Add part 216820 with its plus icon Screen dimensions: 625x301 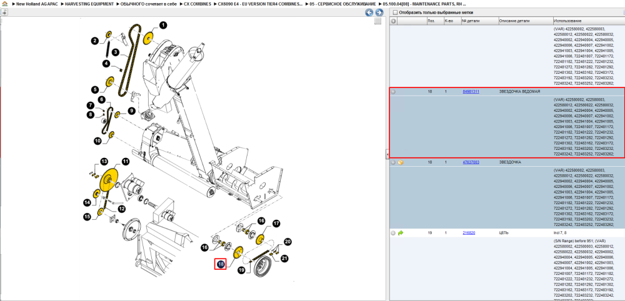[393, 233]
